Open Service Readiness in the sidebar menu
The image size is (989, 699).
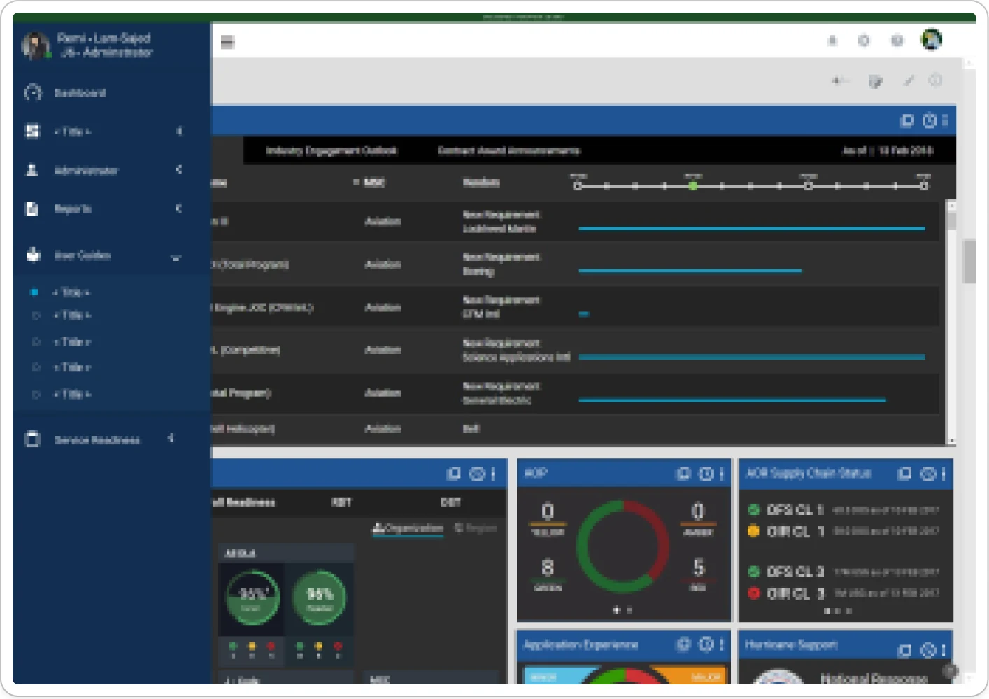pyautogui.click(x=97, y=439)
